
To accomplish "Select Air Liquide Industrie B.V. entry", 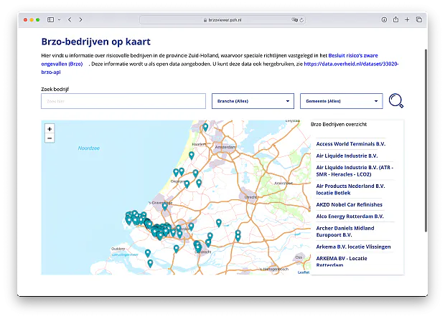I will click(347, 156).
